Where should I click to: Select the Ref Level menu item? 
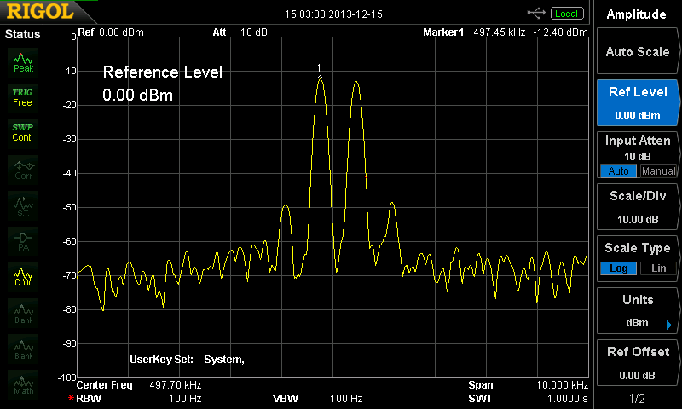tap(638, 103)
